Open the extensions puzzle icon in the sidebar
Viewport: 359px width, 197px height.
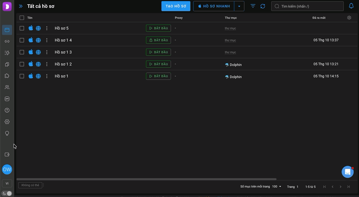(7, 76)
